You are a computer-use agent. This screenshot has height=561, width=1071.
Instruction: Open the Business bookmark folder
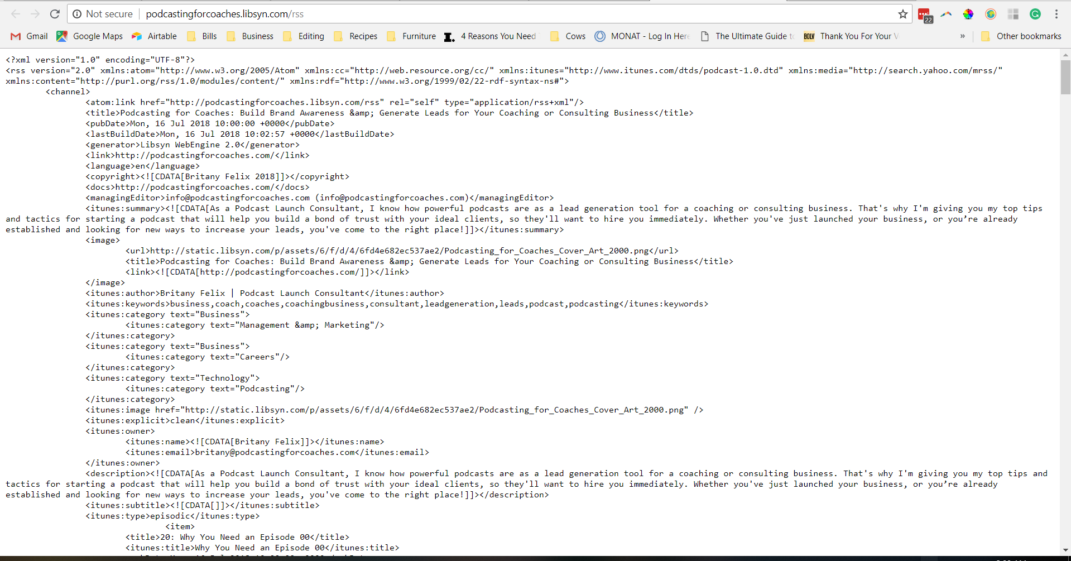[x=250, y=36]
